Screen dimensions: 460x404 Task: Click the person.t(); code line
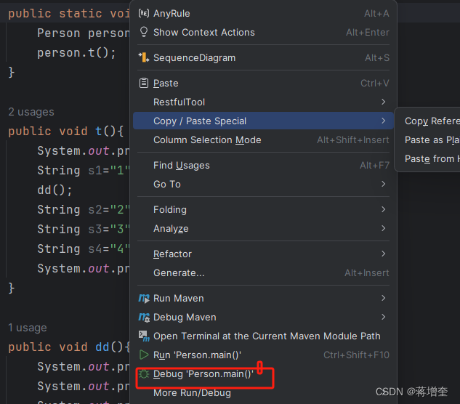76,53
